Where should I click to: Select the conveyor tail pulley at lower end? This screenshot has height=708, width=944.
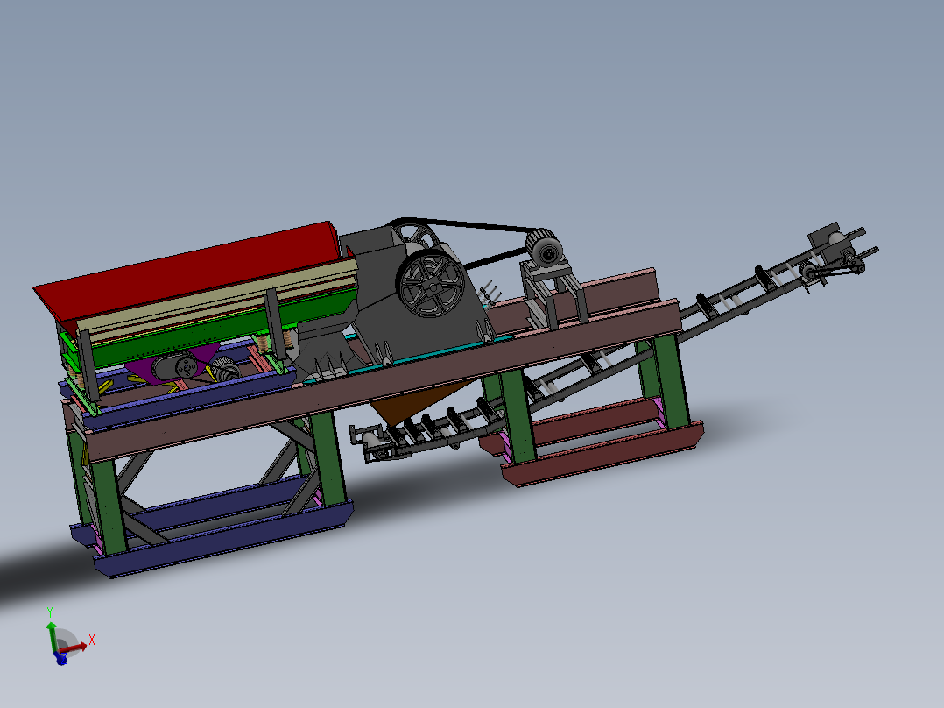[372, 442]
